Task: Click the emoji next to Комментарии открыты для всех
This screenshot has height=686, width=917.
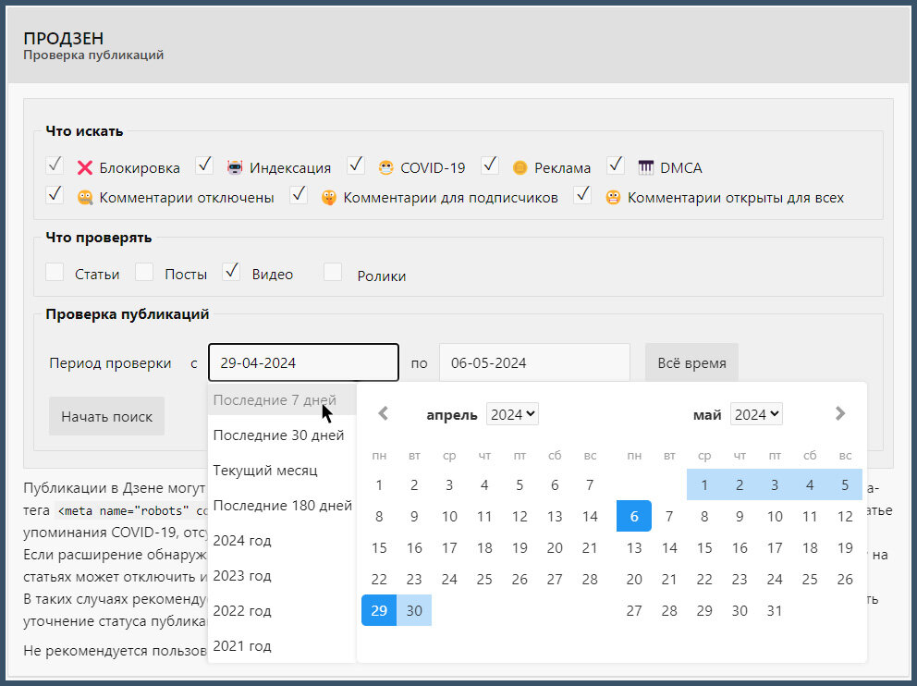Action: point(613,198)
